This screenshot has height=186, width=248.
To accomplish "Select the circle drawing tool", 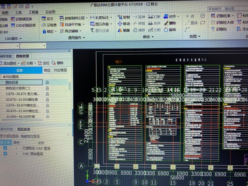I will tap(202, 16).
